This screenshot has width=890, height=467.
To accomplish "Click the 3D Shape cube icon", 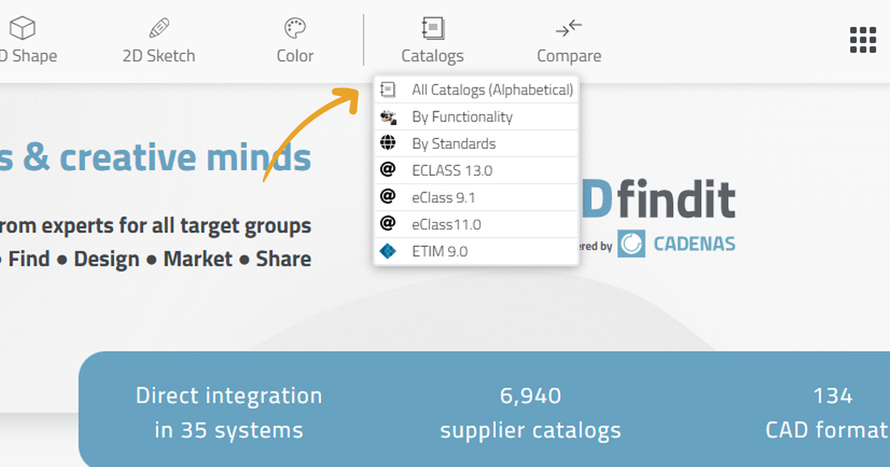I will 22,29.
